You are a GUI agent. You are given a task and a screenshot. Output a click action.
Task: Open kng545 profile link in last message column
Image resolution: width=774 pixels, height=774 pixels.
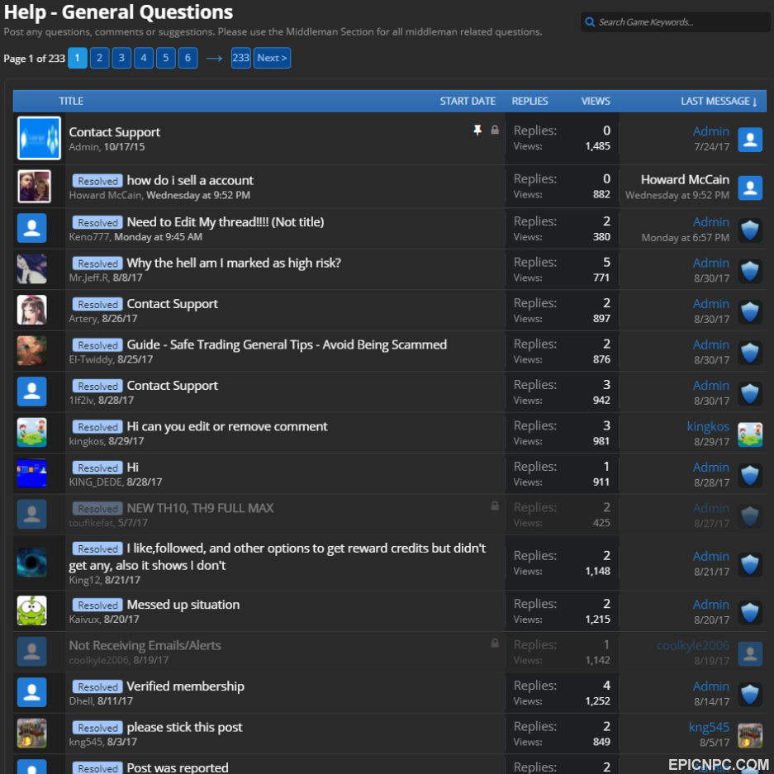tap(709, 727)
